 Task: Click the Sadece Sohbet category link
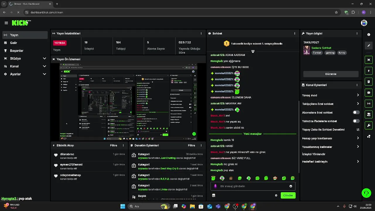[x=321, y=48]
